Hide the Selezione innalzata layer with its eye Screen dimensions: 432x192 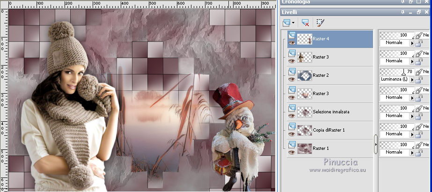[292, 116]
